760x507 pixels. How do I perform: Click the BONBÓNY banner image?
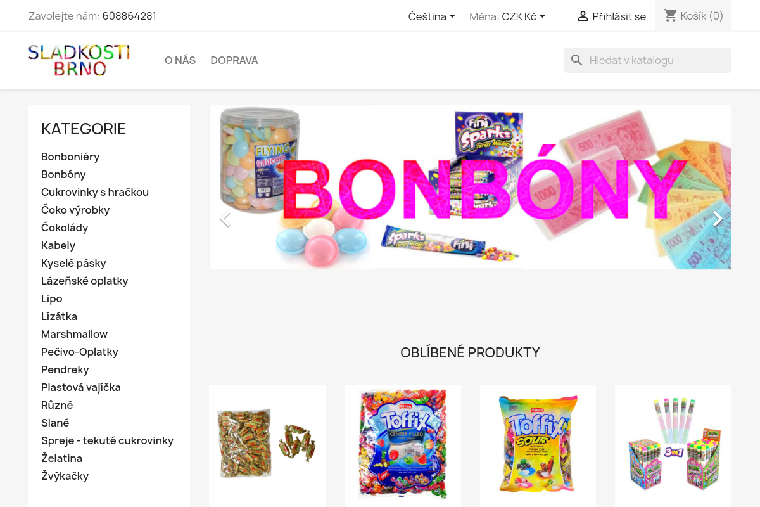(471, 187)
